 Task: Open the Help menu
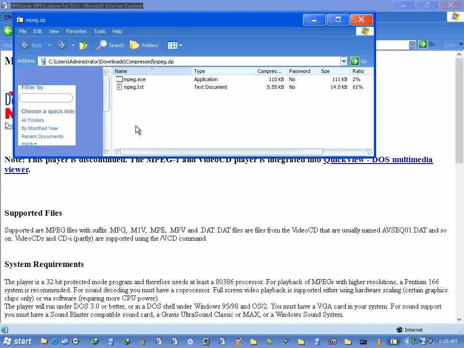coord(117,31)
